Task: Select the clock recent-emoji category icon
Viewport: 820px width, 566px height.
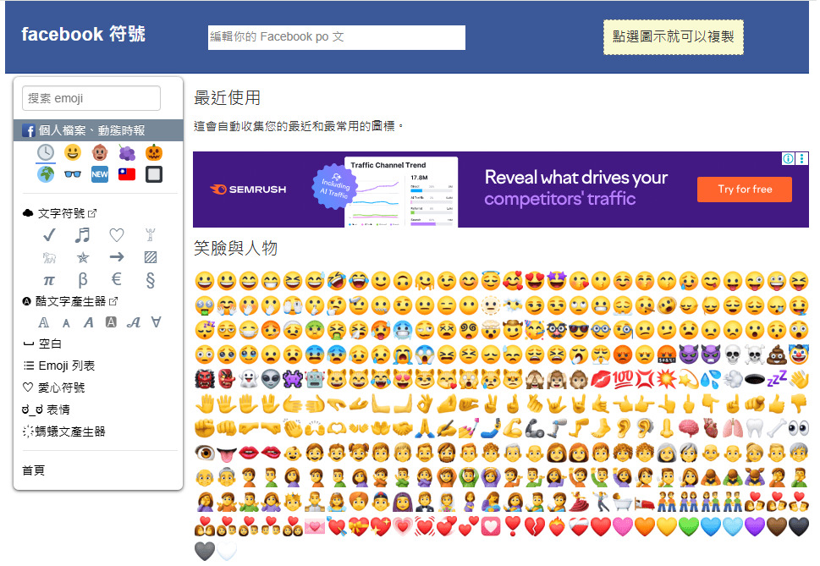Action: (46, 153)
